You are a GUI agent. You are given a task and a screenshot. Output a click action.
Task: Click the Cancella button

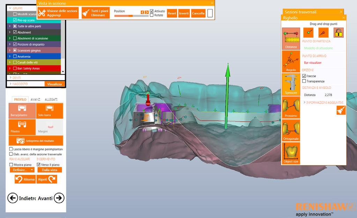coord(198,13)
